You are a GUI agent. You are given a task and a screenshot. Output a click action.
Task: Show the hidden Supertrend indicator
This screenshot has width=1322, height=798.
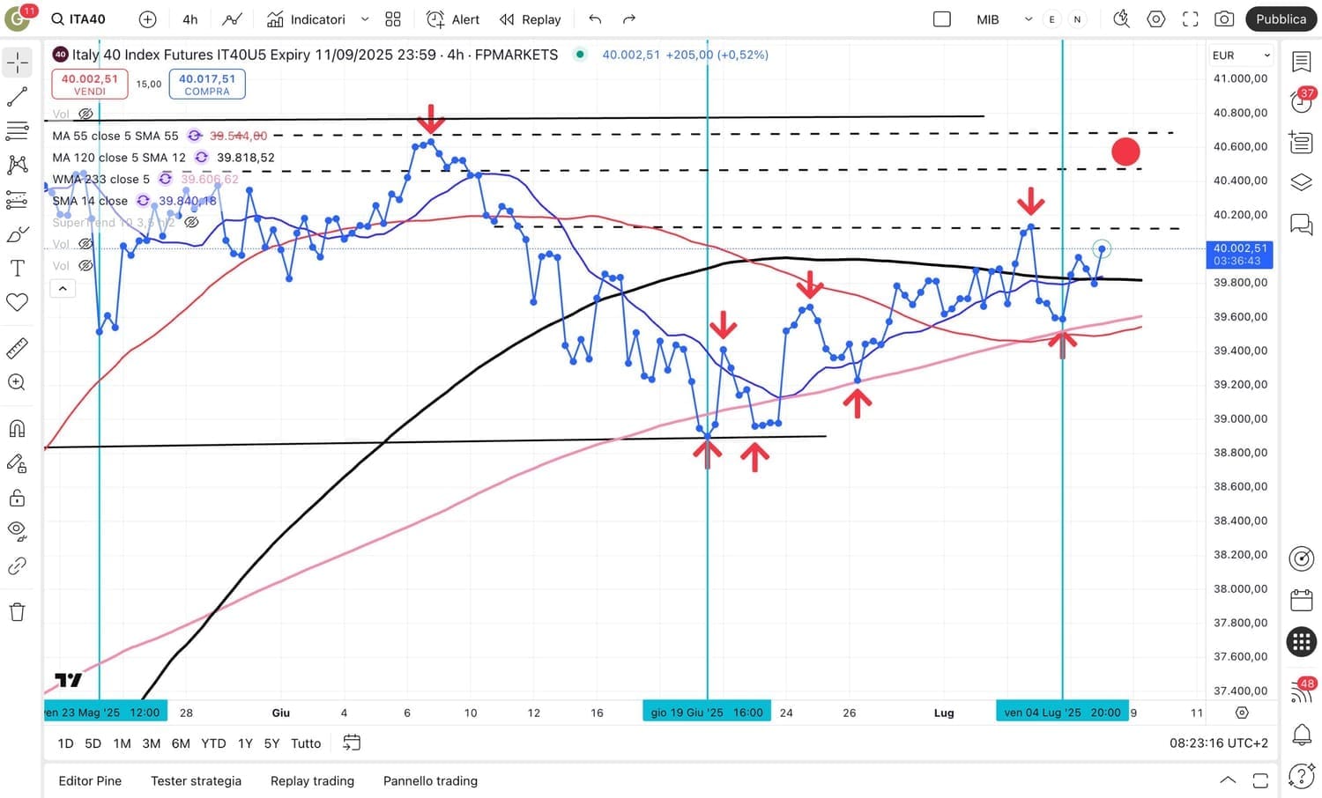click(191, 223)
